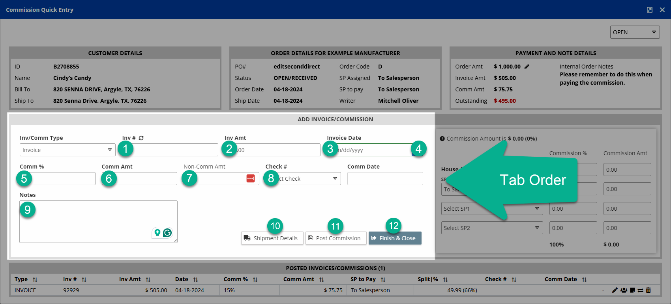This screenshot has height=304, width=671.
Task: Edit the posted invoice with the pencil icon
Action: [x=615, y=290]
